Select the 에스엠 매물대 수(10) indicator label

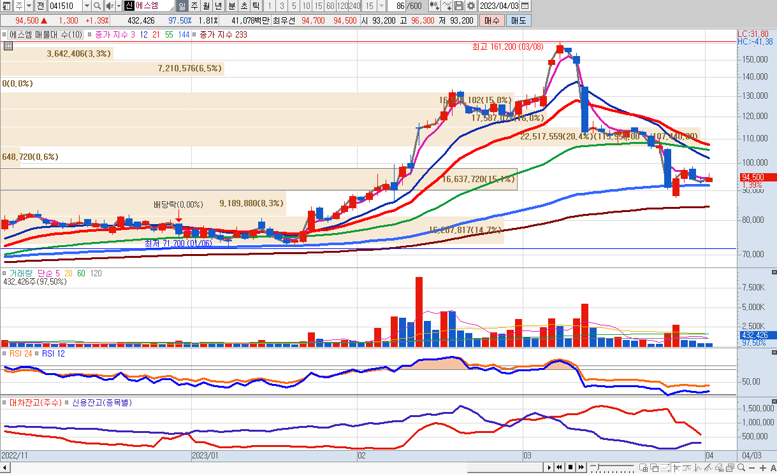click(46, 34)
